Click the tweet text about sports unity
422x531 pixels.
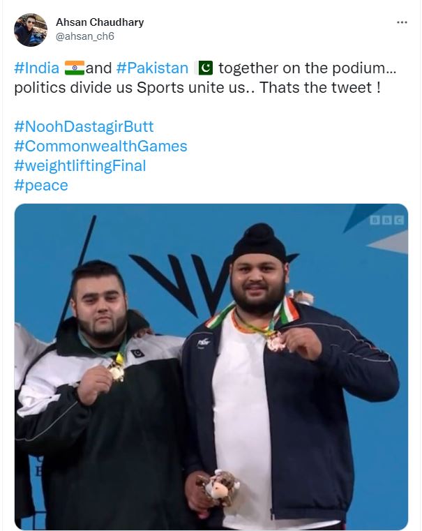pyautogui.click(x=205, y=78)
